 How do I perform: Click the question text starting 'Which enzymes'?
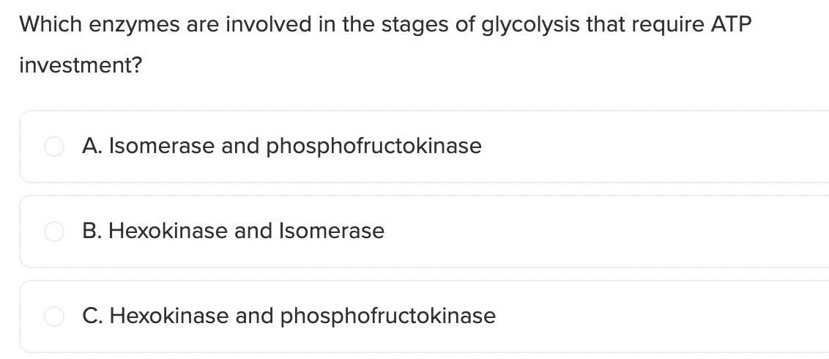click(x=385, y=45)
